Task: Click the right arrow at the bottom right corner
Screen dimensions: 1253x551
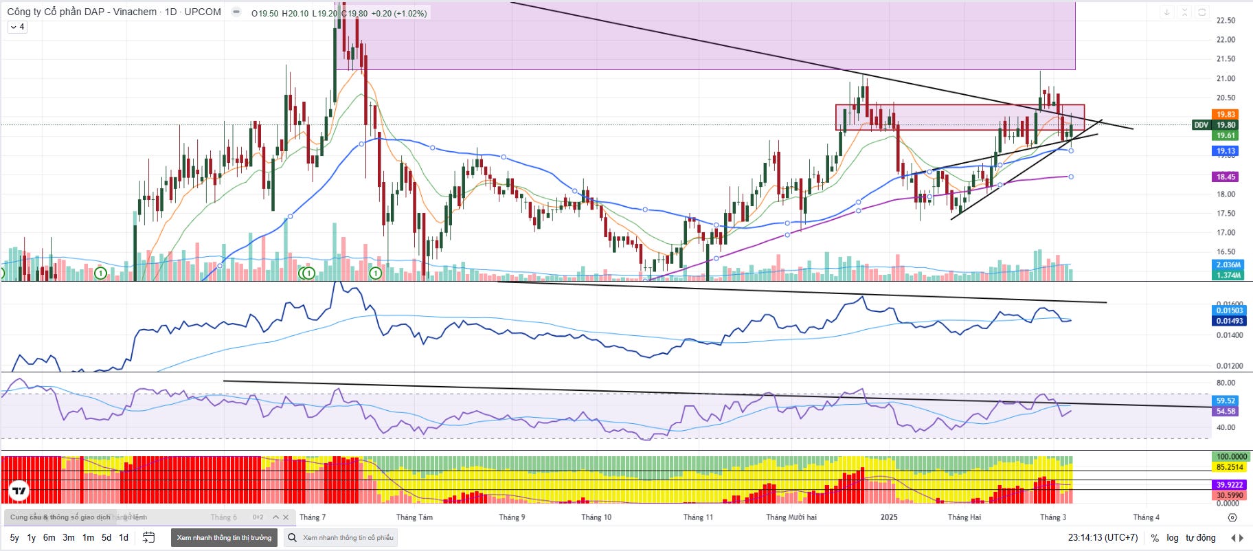Action: coord(1241,538)
